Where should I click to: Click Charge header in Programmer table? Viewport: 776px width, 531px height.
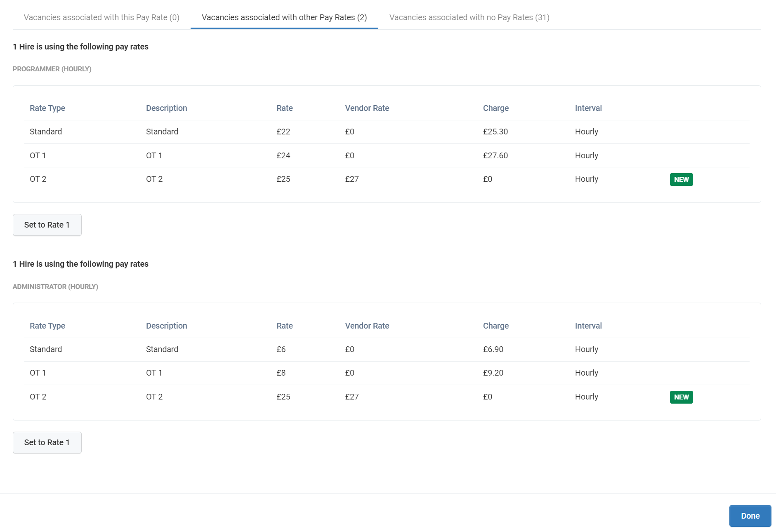tap(496, 108)
